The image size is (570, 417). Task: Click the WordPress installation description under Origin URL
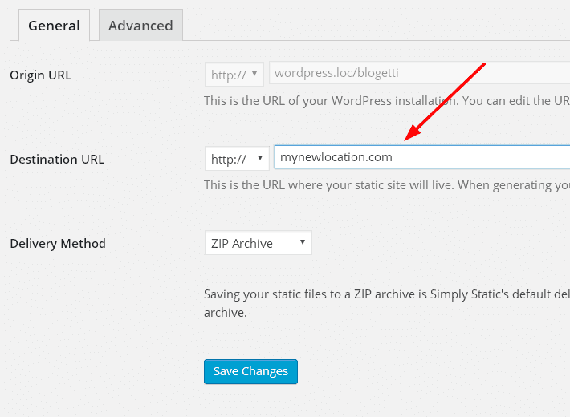(x=385, y=102)
